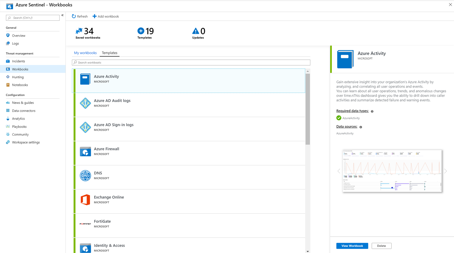Click the Community people icon
454x253 pixels.
(x=8, y=134)
